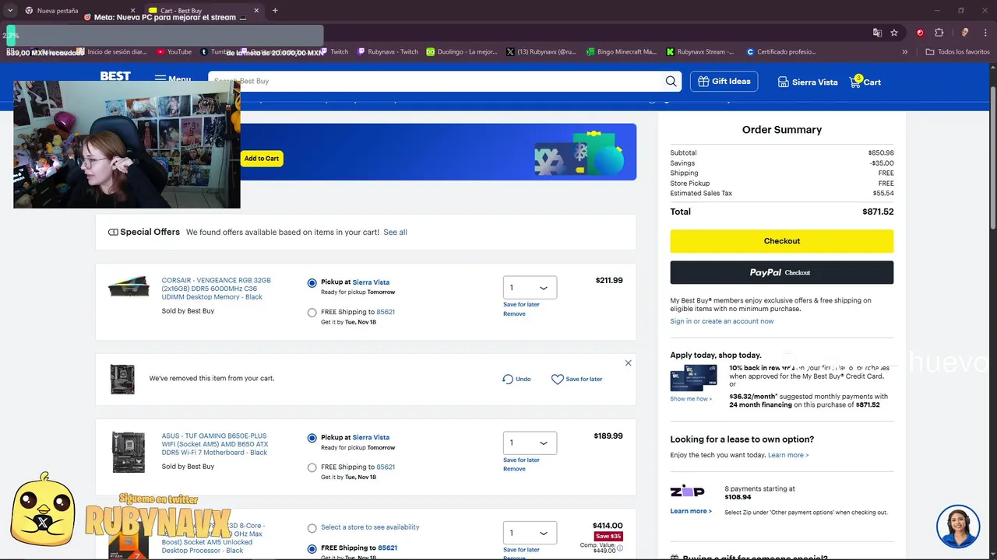Undo the item removal
Viewport: 997px width, 560px height.
pos(516,379)
